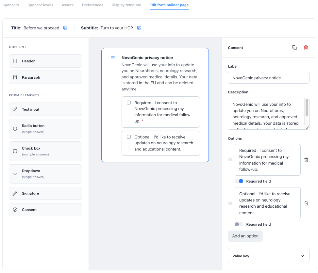The image size is (318, 273).
Task: Click the Label input with NovoGenic privacy notice
Action: [269, 78]
